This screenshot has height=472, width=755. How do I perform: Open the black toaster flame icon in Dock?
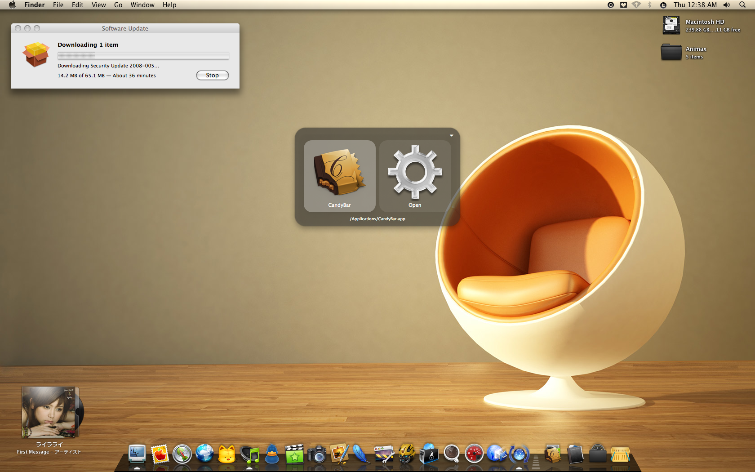429,454
